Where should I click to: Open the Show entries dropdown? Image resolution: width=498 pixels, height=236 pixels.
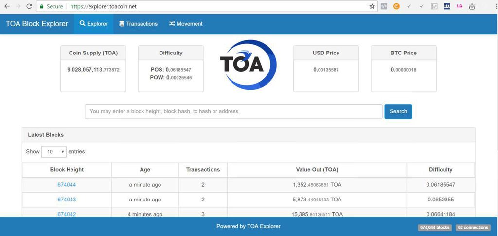pyautogui.click(x=53, y=152)
